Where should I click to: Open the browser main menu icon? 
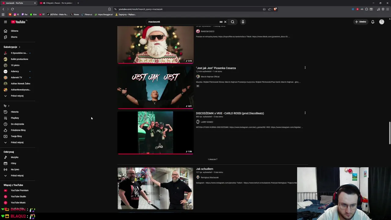[x=388, y=9]
